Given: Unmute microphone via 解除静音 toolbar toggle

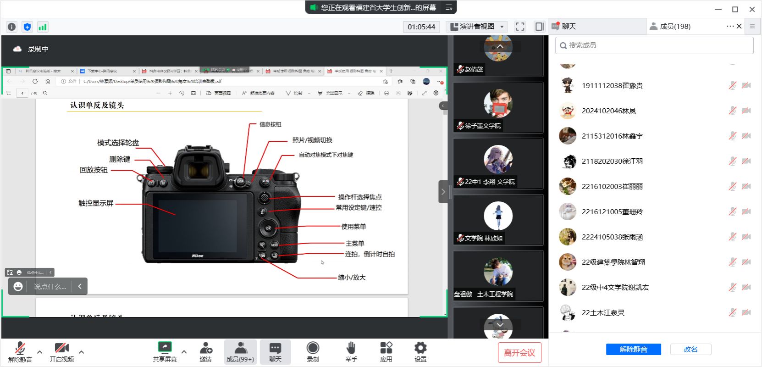Looking at the screenshot, I should tap(20, 352).
